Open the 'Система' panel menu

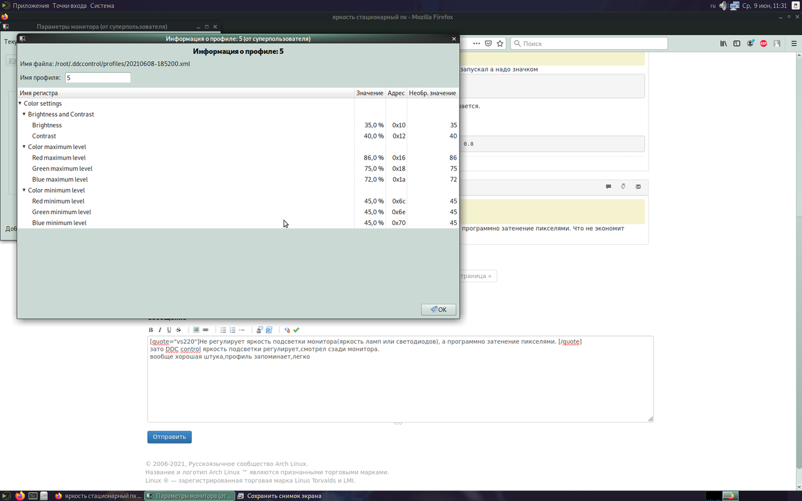click(x=102, y=6)
